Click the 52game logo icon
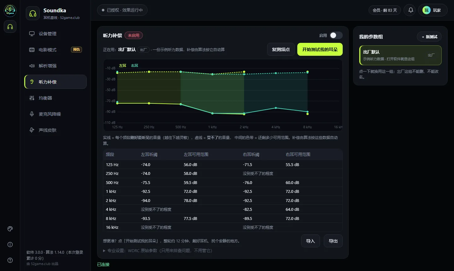Screen dimensions: 454x271 (10, 10)
